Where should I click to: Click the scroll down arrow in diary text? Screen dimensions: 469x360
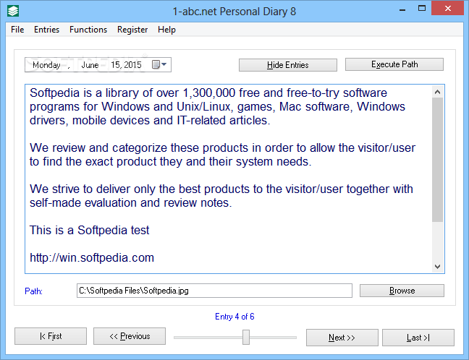[437, 267]
